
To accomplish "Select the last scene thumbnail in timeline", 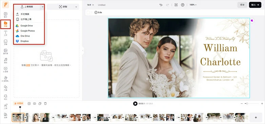I will (242, 118).
